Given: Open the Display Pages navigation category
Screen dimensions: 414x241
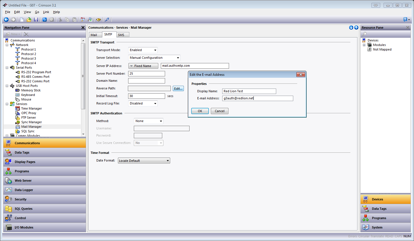Looking at the screenshot, I should tap(45, 162).
